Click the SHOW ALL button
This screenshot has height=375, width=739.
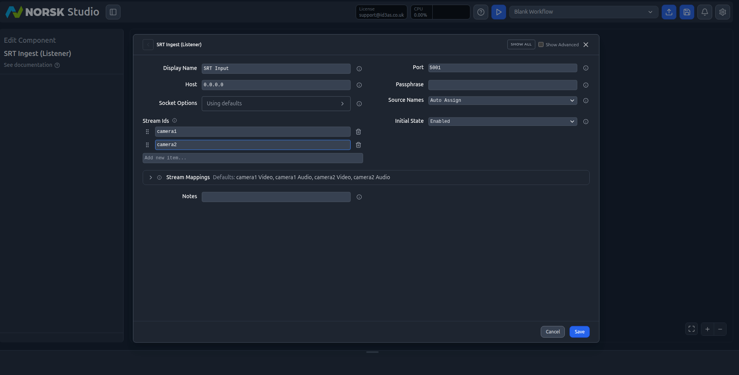[x=521, y=44]
